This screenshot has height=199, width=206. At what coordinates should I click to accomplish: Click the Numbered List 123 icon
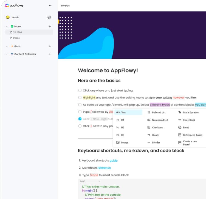click(x=149, y=120)
